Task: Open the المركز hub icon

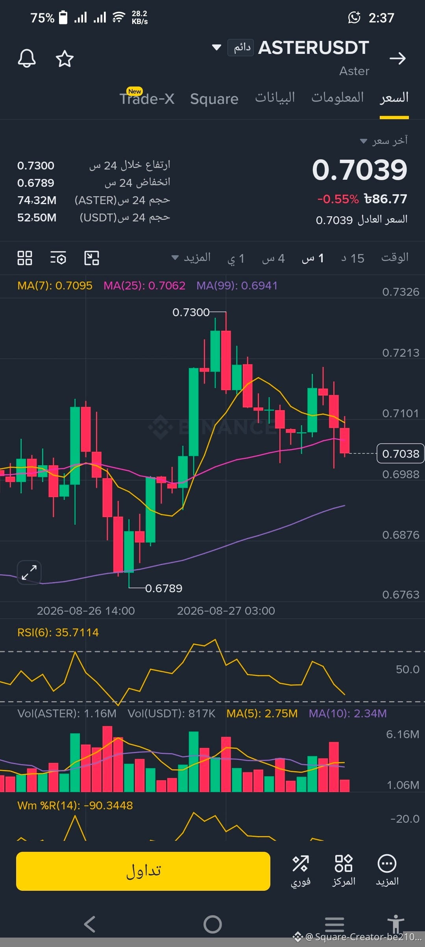Action: pyautogui.click(x=344, y=871)
